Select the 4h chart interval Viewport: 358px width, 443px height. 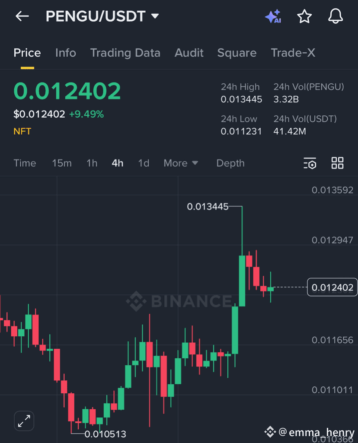coord(117,163)
